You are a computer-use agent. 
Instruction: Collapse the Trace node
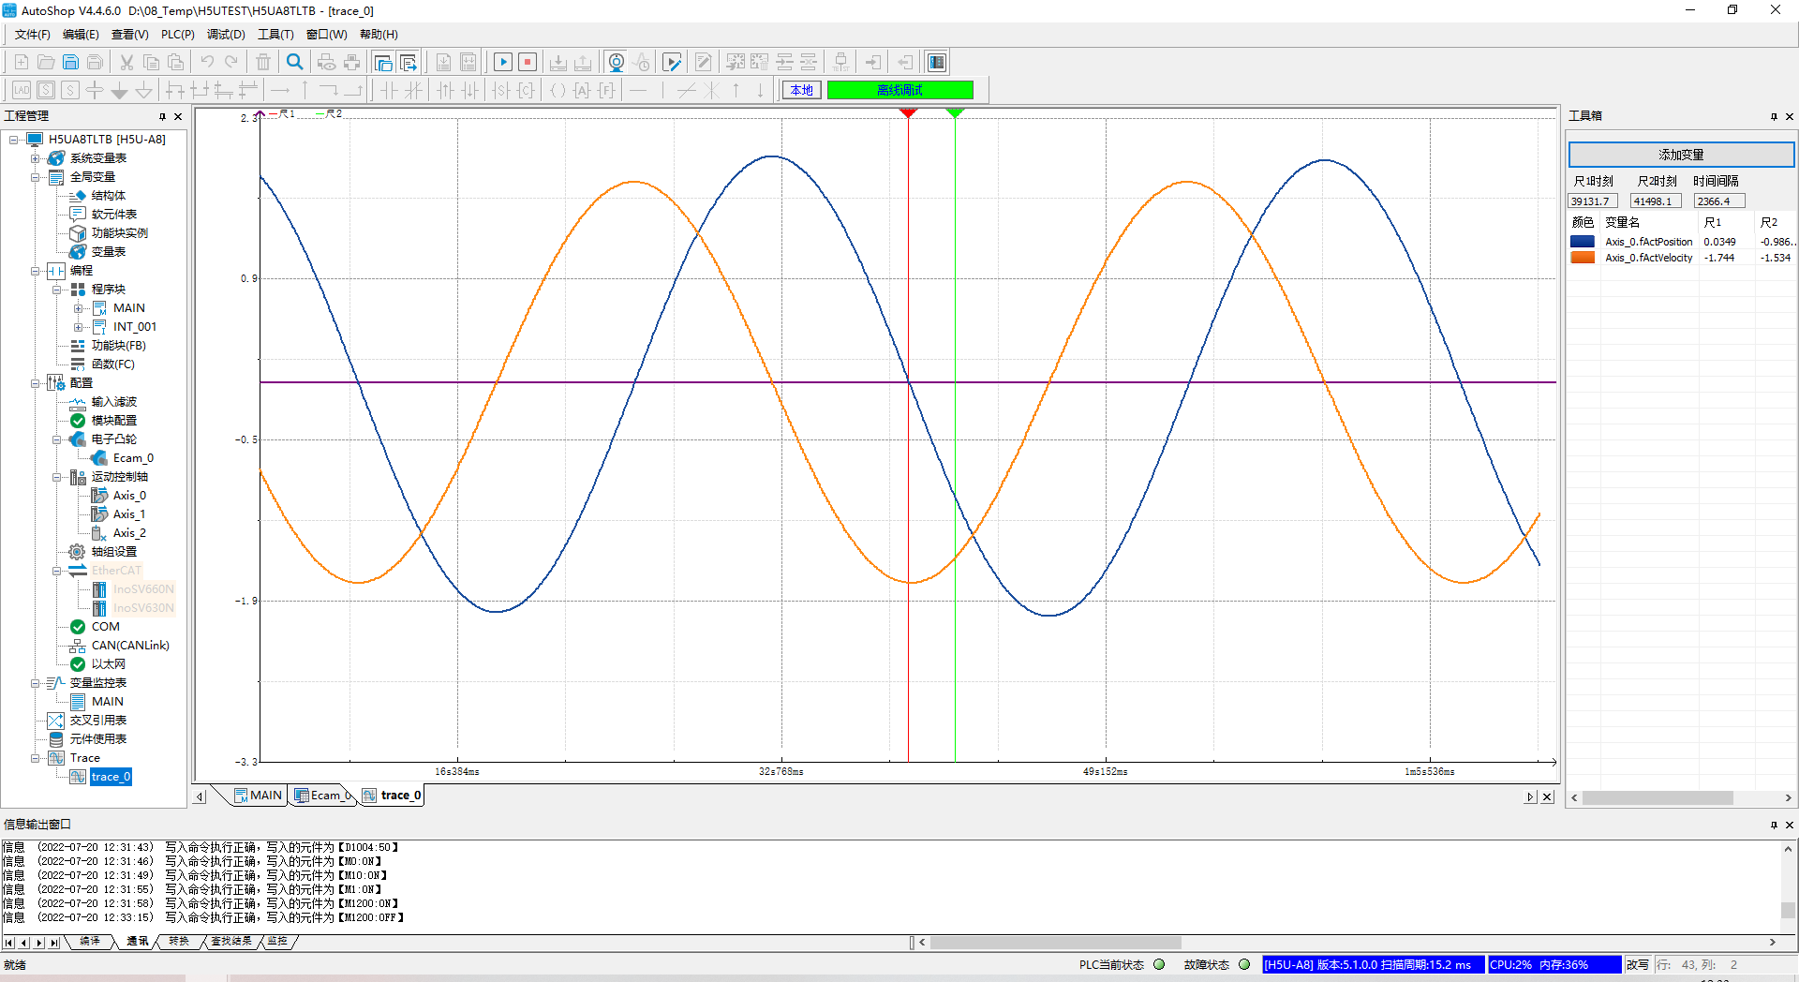[x=36, y=758]
